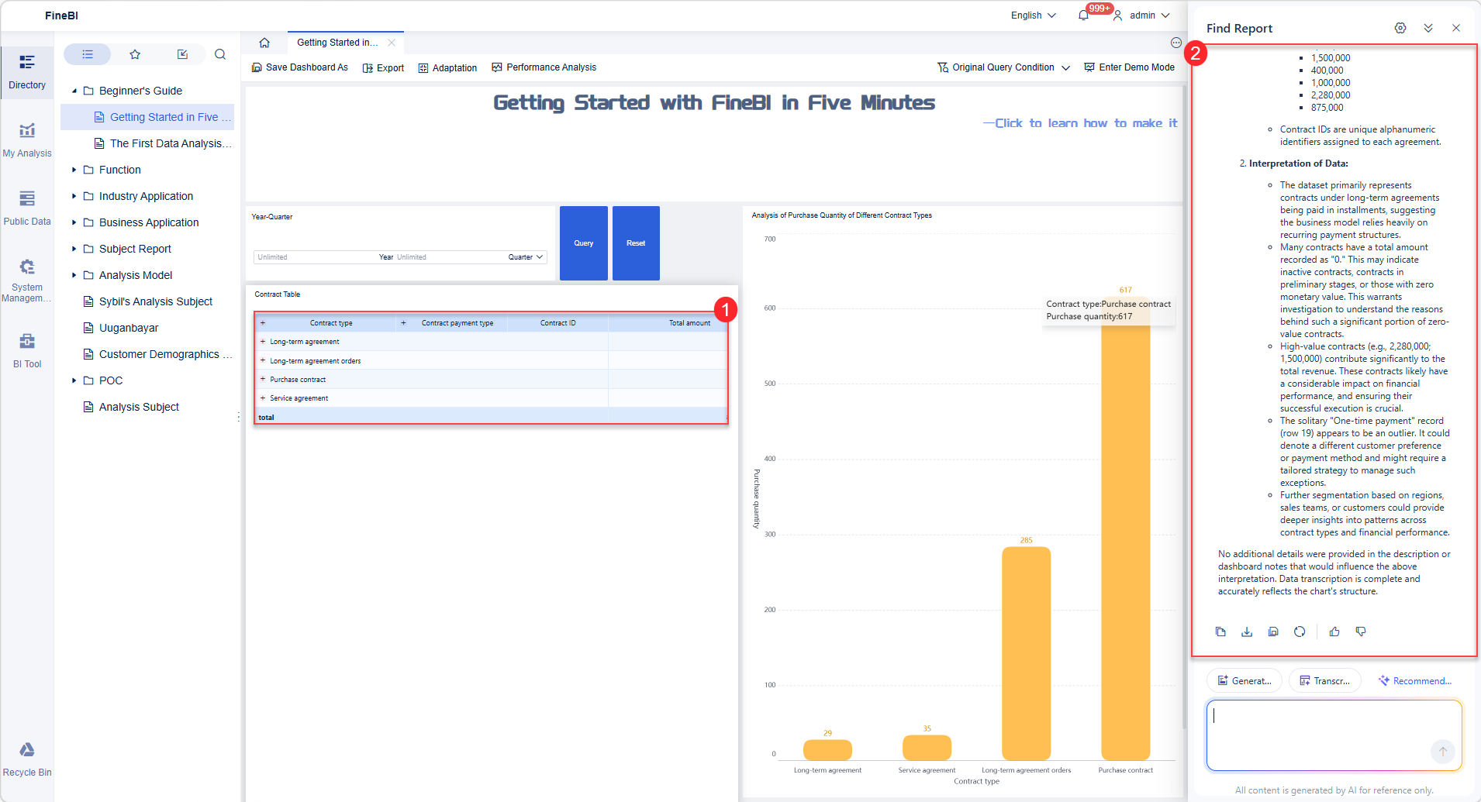Click the Recommend... suggestion
The width and height of the screenshot is (1481, 802).
1415,681
